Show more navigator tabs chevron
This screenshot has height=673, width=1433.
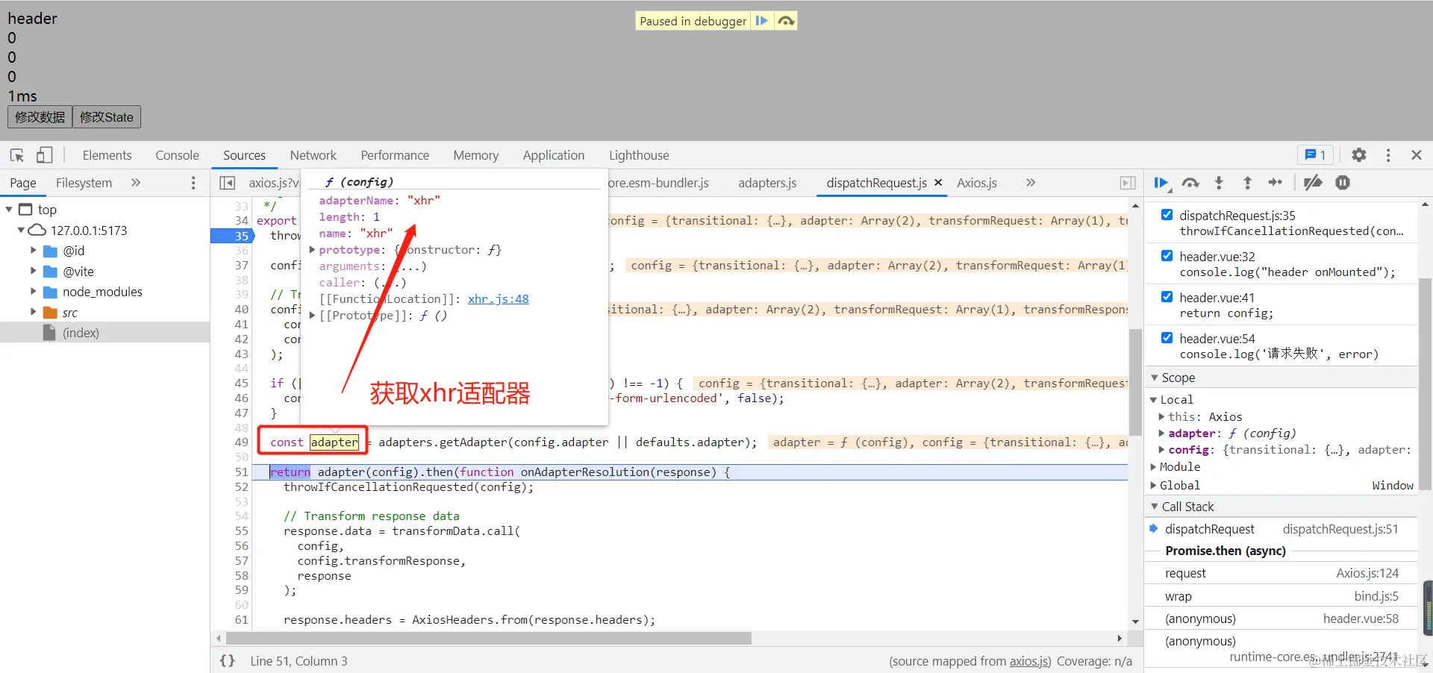[136, 183]
